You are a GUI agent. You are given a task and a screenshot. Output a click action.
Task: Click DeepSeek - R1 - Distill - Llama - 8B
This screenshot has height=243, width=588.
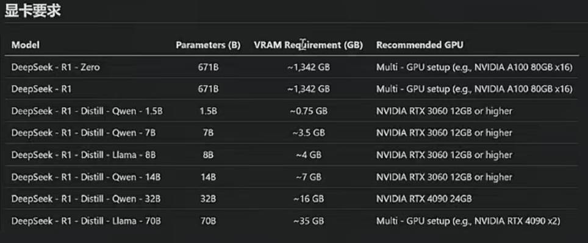pos(83,155)
